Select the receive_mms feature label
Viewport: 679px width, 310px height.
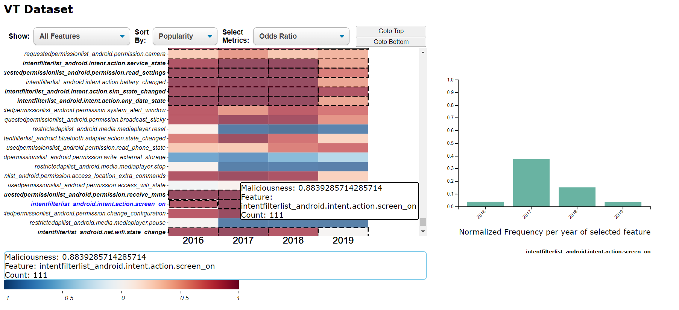tap(85, 195)
